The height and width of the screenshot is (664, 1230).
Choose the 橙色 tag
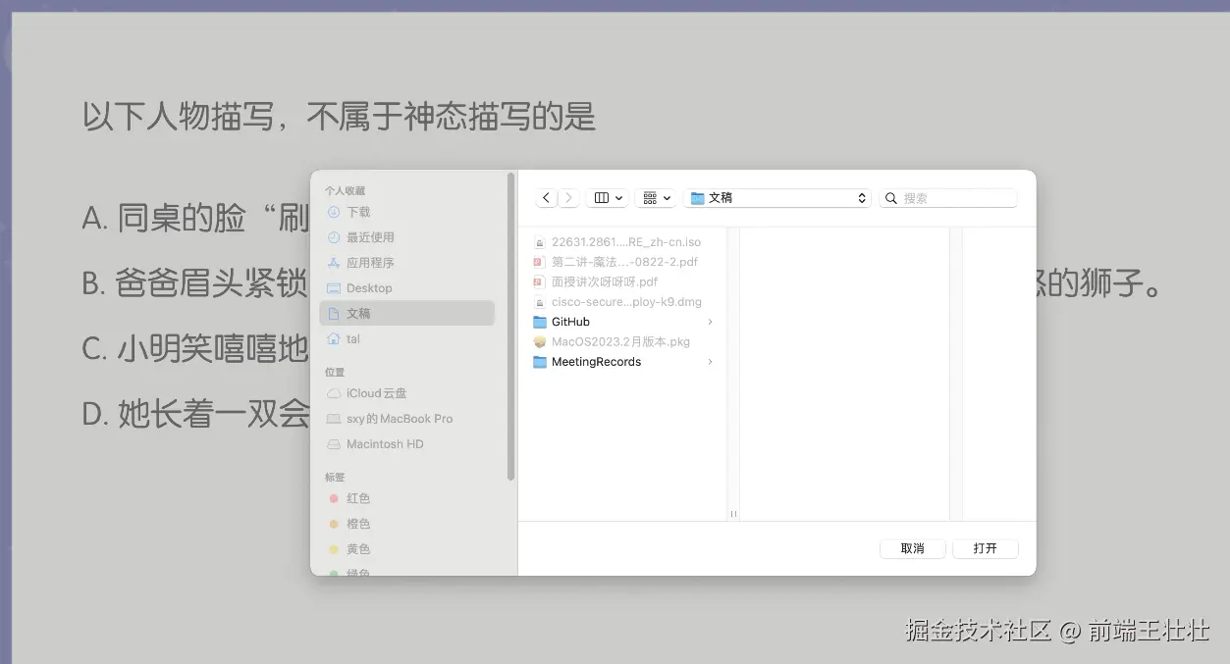pyautogui.click(x=406, y=524)
